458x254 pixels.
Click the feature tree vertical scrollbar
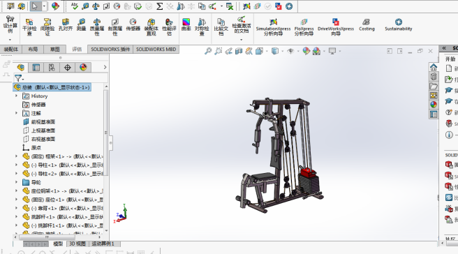pyautogui.click(x=106, y=131)
